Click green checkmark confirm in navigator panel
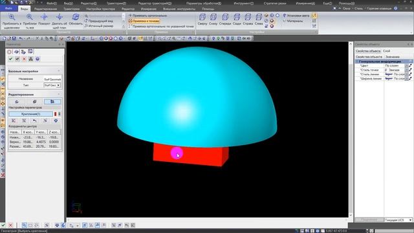Viewport: 414px width, 233px height. [10, 59]
